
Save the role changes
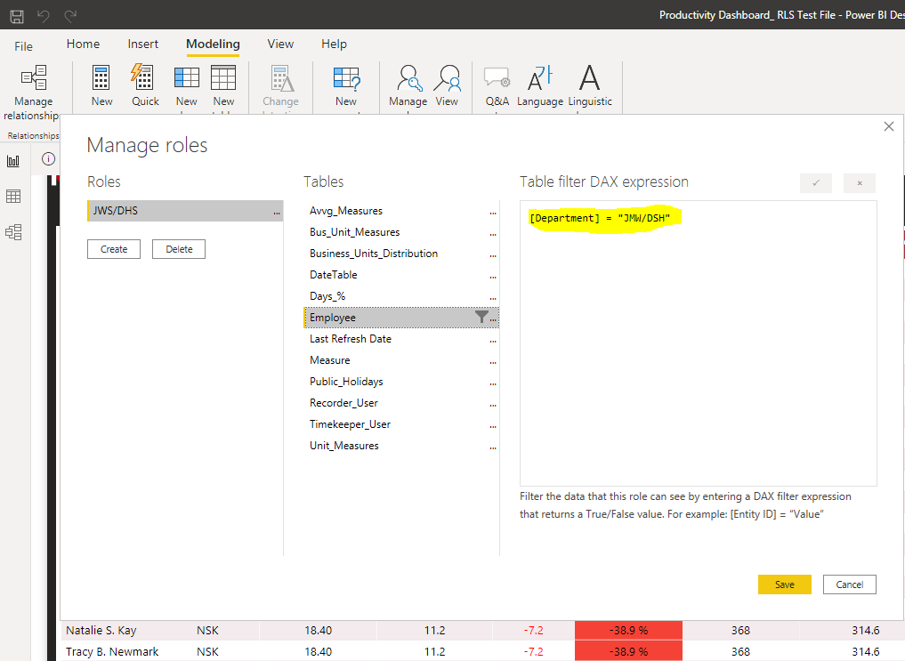tap(784, 584)
